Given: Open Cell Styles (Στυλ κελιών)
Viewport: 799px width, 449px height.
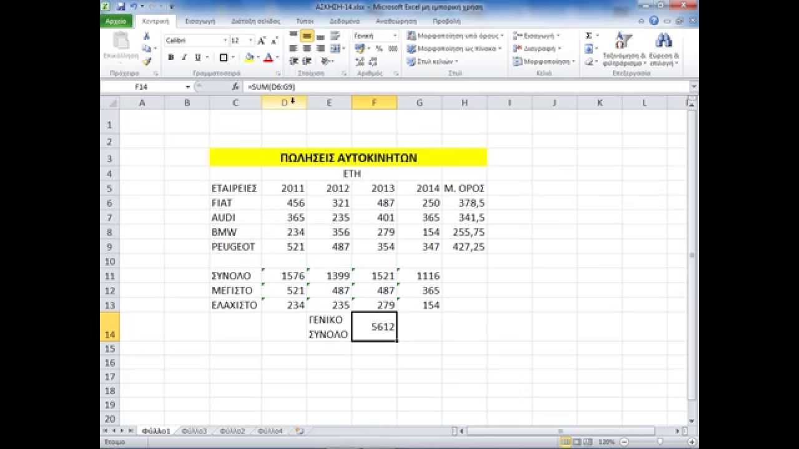Looking at the screenshot, I should [x=433, y=62].
